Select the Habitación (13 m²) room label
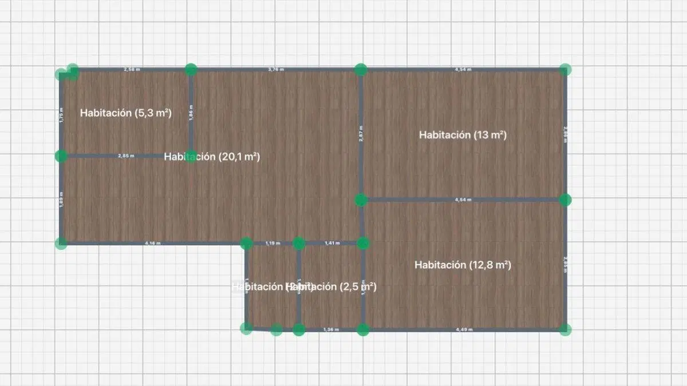687x386 pixels. coord(463,136)
